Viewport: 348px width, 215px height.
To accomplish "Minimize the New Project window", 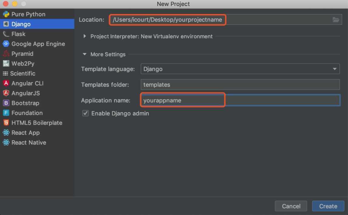I will [x=15, y=4].
